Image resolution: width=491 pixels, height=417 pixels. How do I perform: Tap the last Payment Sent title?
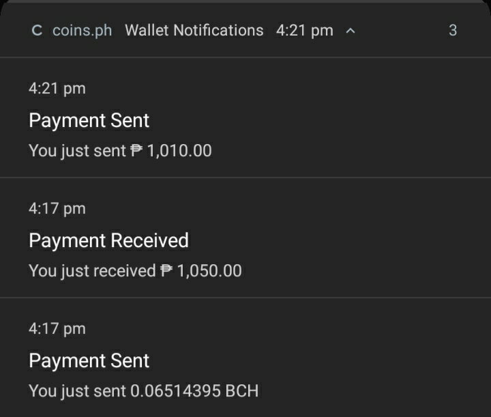[x=89, y=361]
